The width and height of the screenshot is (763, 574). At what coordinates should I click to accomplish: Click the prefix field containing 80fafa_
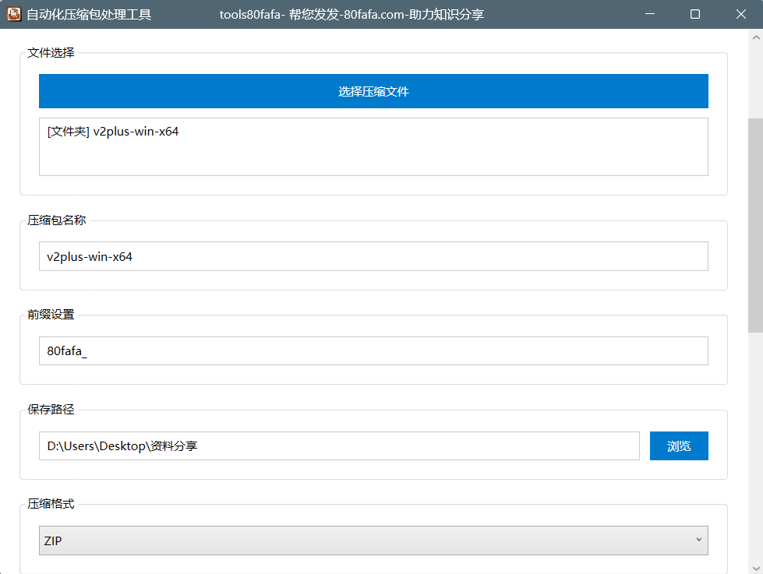point(373,351)
